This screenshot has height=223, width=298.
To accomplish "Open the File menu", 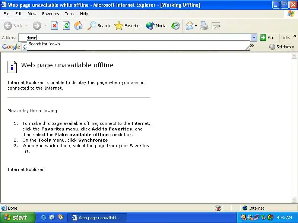I will 6,14.
